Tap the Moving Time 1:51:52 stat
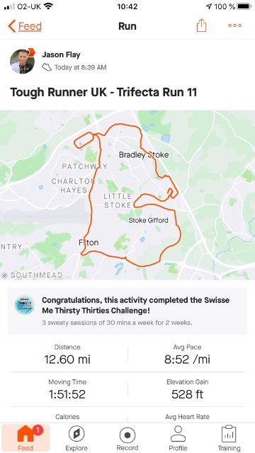 click(67, 389)
